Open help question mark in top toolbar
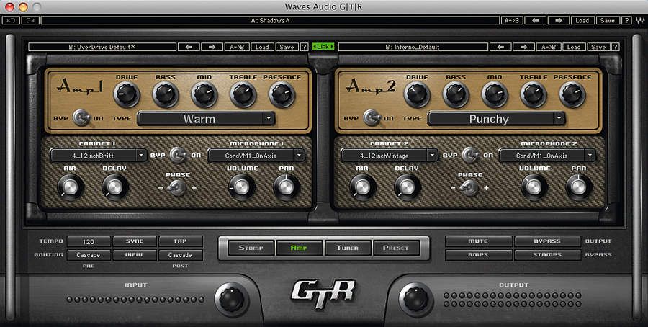 click(x=627, y=20)
